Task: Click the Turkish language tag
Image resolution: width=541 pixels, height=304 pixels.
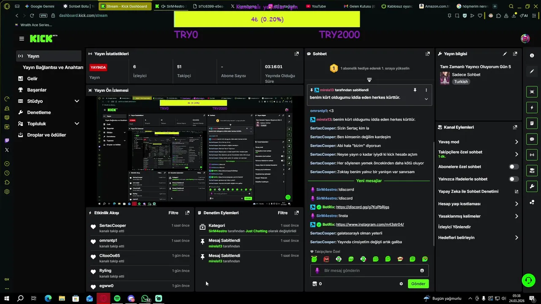Action: pyautogui.click(x=461, y=81)
